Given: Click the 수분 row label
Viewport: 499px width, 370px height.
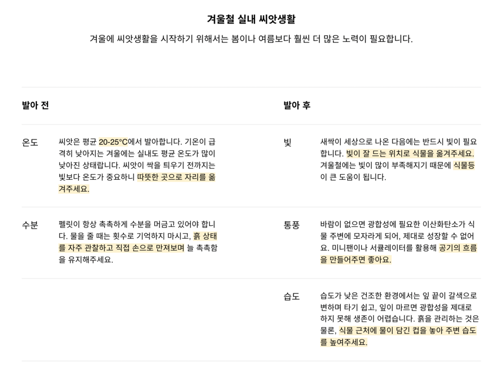Looking at the screenshot, I should [x=30, y=225].
